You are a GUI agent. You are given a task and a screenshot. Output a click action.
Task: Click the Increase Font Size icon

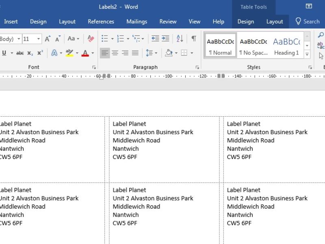(48, 39)
